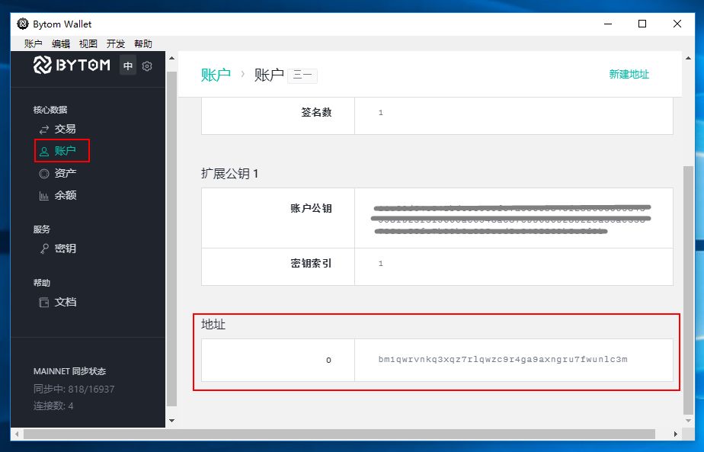Click the 账户公钥 label
Image resolution: width=704 pixels, height=452 pixels.
(311, 209)
